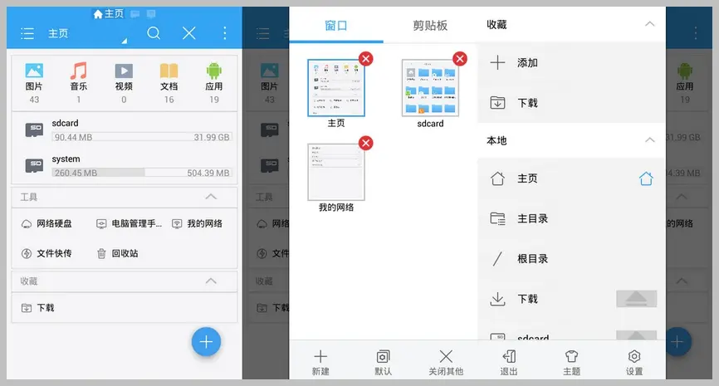Tap the eject icon beside 本地 下载
This screenshot has width=719, height=386.
click(x=637, y=299)
